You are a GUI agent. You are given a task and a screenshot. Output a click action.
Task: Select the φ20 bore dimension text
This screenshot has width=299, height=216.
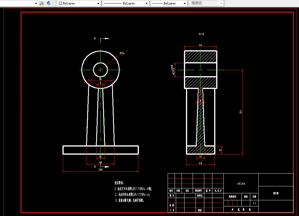[x=173, y=70]
